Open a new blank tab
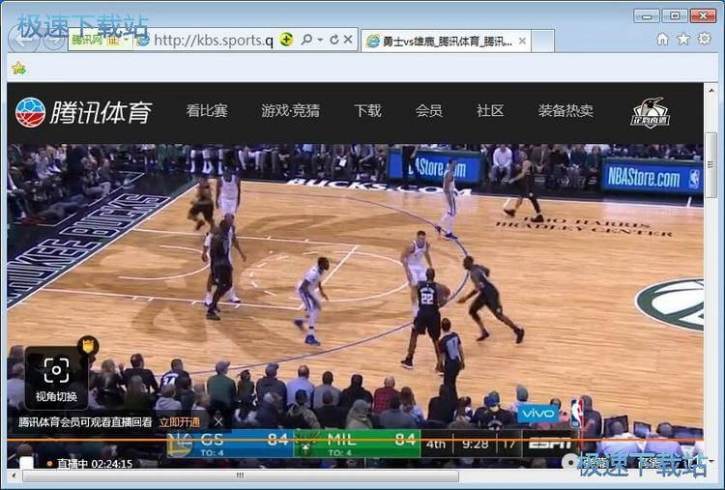 [543, 42]
